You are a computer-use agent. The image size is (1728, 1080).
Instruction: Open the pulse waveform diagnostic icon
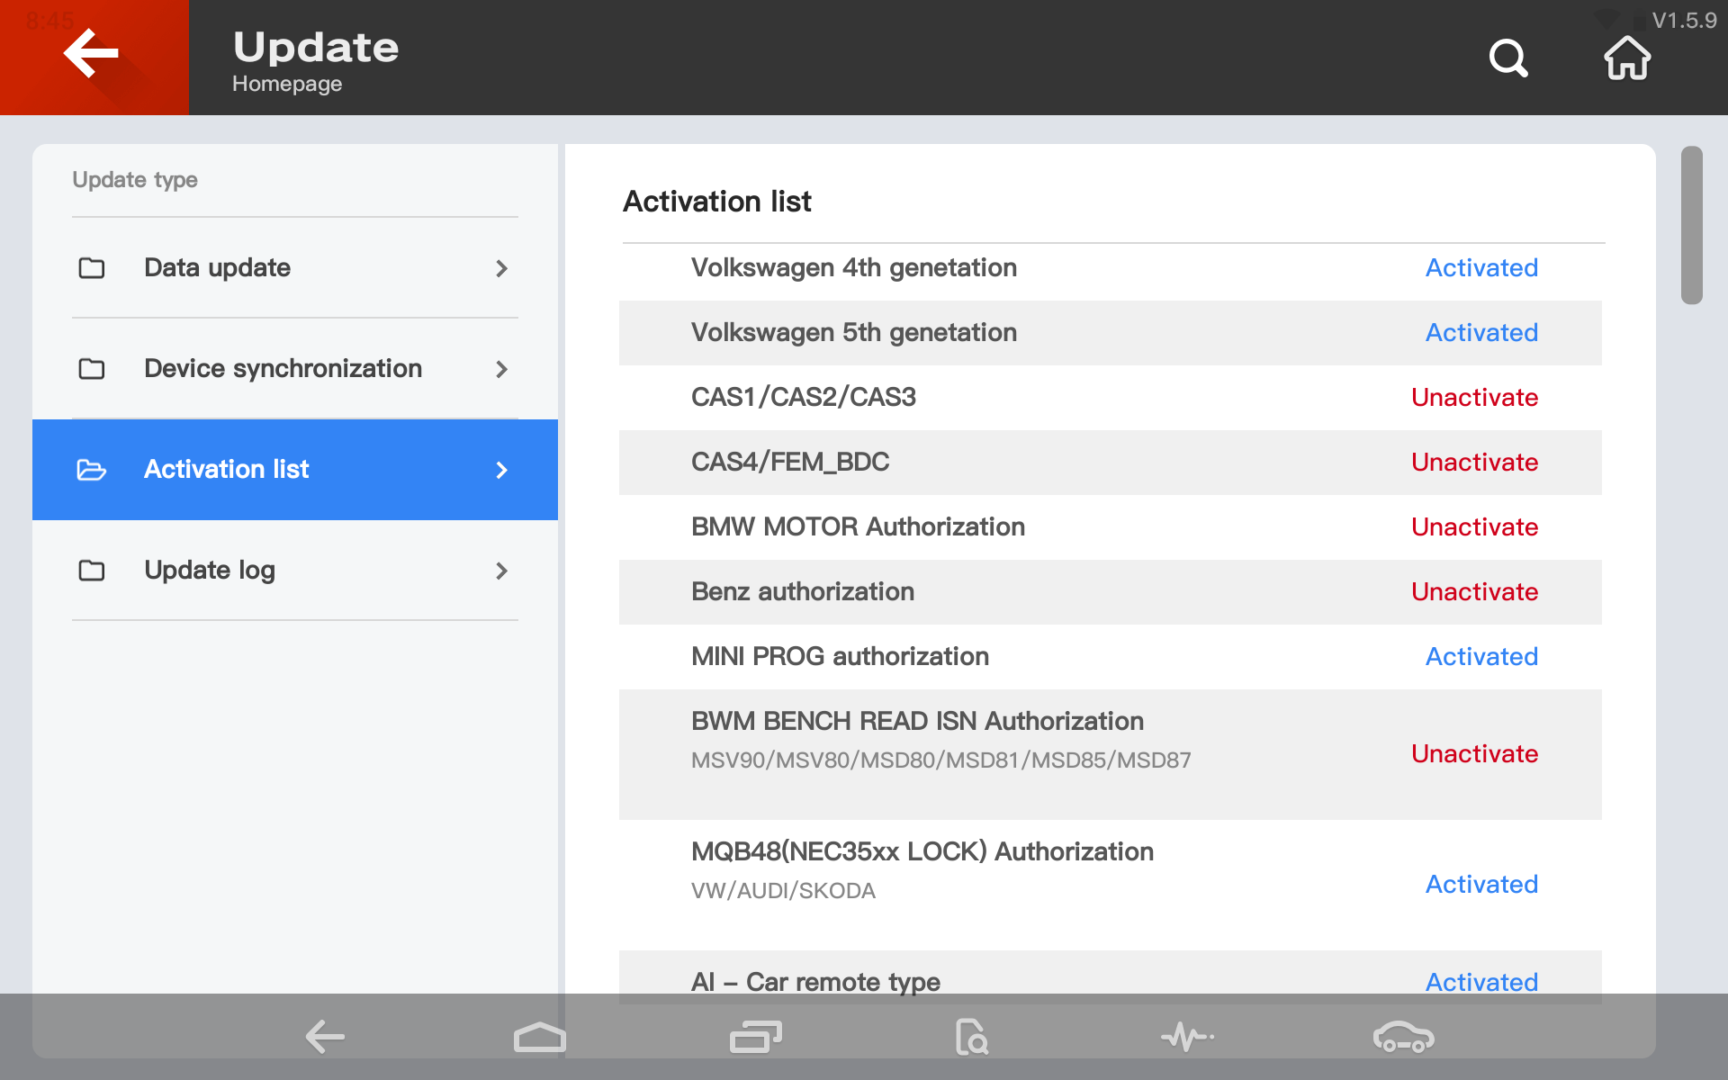coord(1187,1037)
